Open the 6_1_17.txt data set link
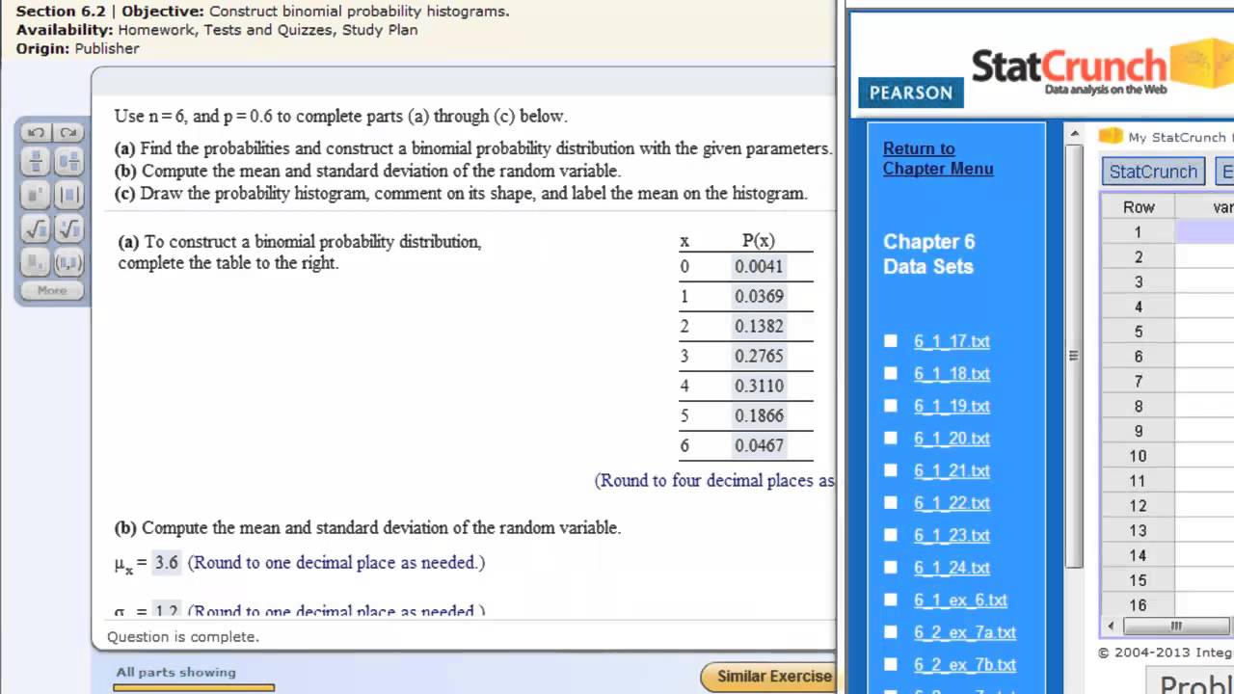1234x694 pixels. (x=952, y=341)
